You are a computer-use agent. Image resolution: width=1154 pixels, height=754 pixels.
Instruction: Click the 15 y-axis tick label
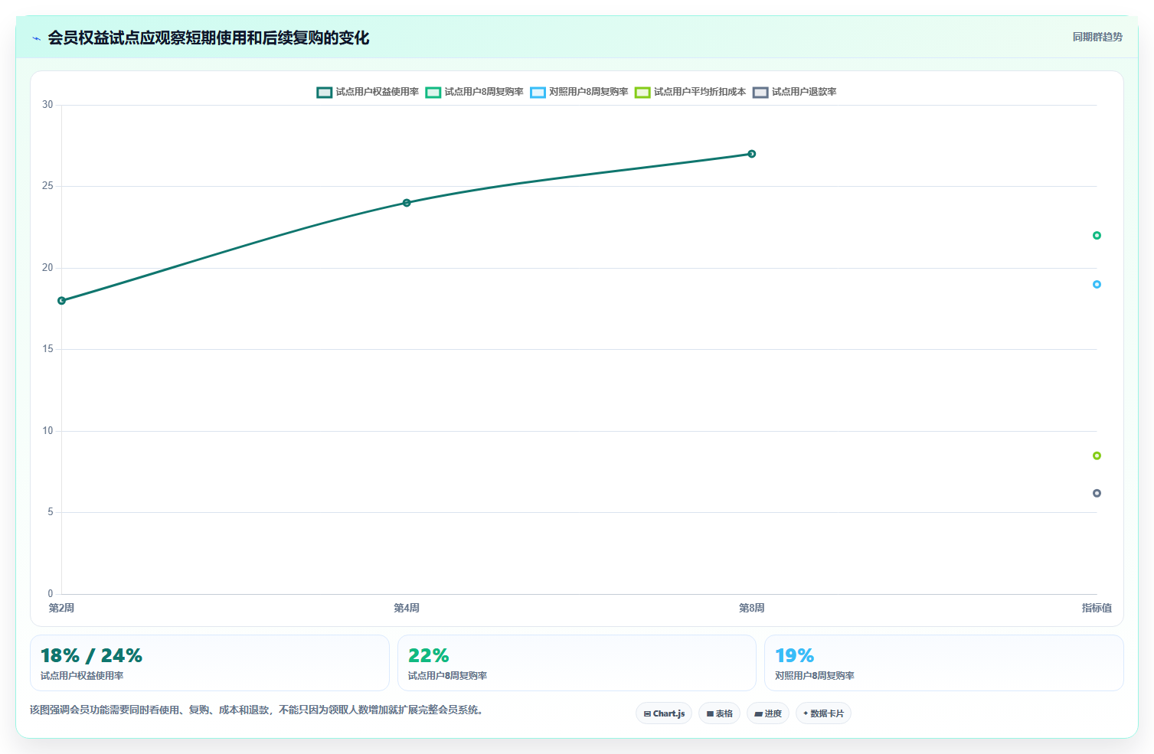(x=47, y=349)
